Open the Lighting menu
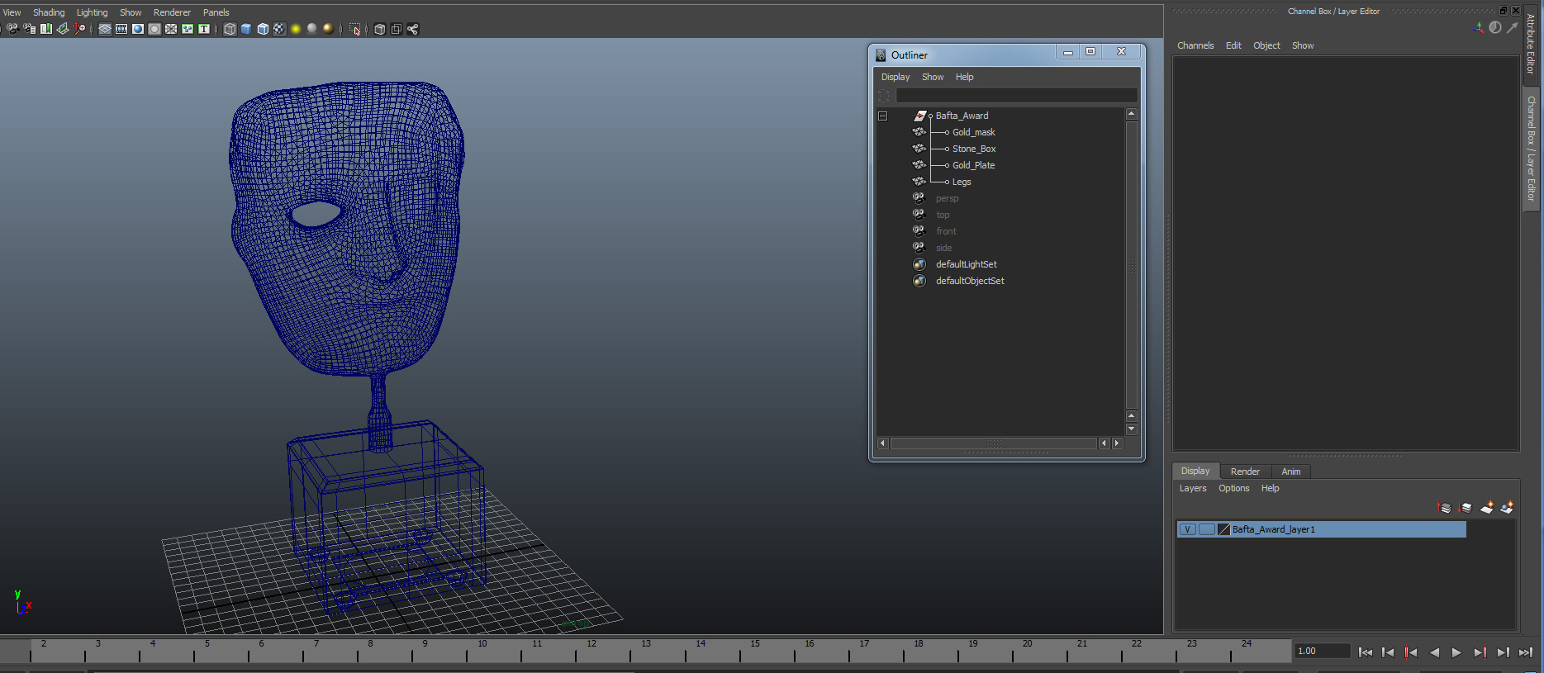Image resolution: width=1544 pixels, height=673 pixels. [x=92, y=12]
